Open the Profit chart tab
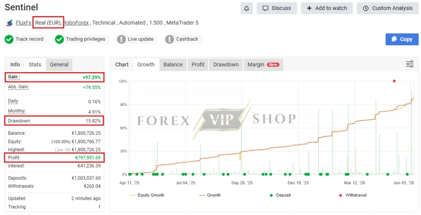This screenshot has width=421, height=215. click(198, 64)
